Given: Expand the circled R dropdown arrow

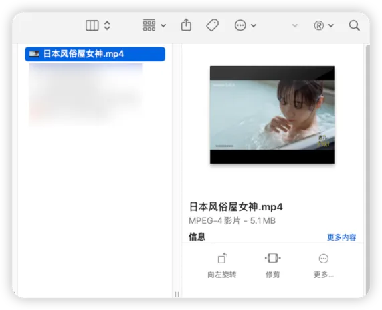Looking at the screenshot, I should (x=331, y=25).
